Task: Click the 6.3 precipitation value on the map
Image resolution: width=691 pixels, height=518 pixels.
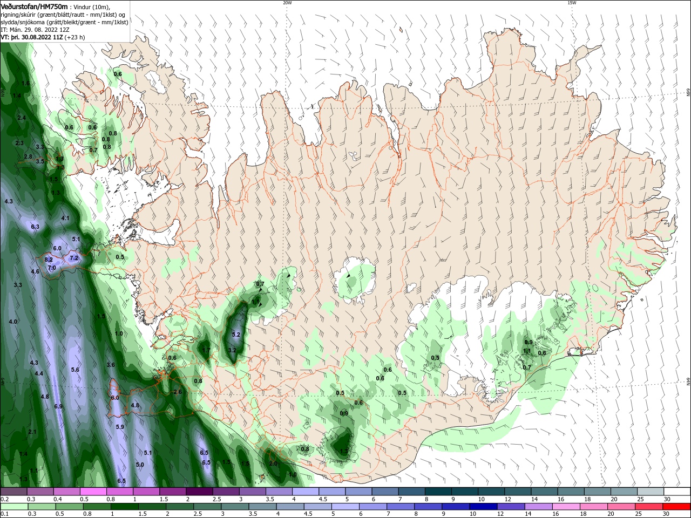Action: coord(35,227)
